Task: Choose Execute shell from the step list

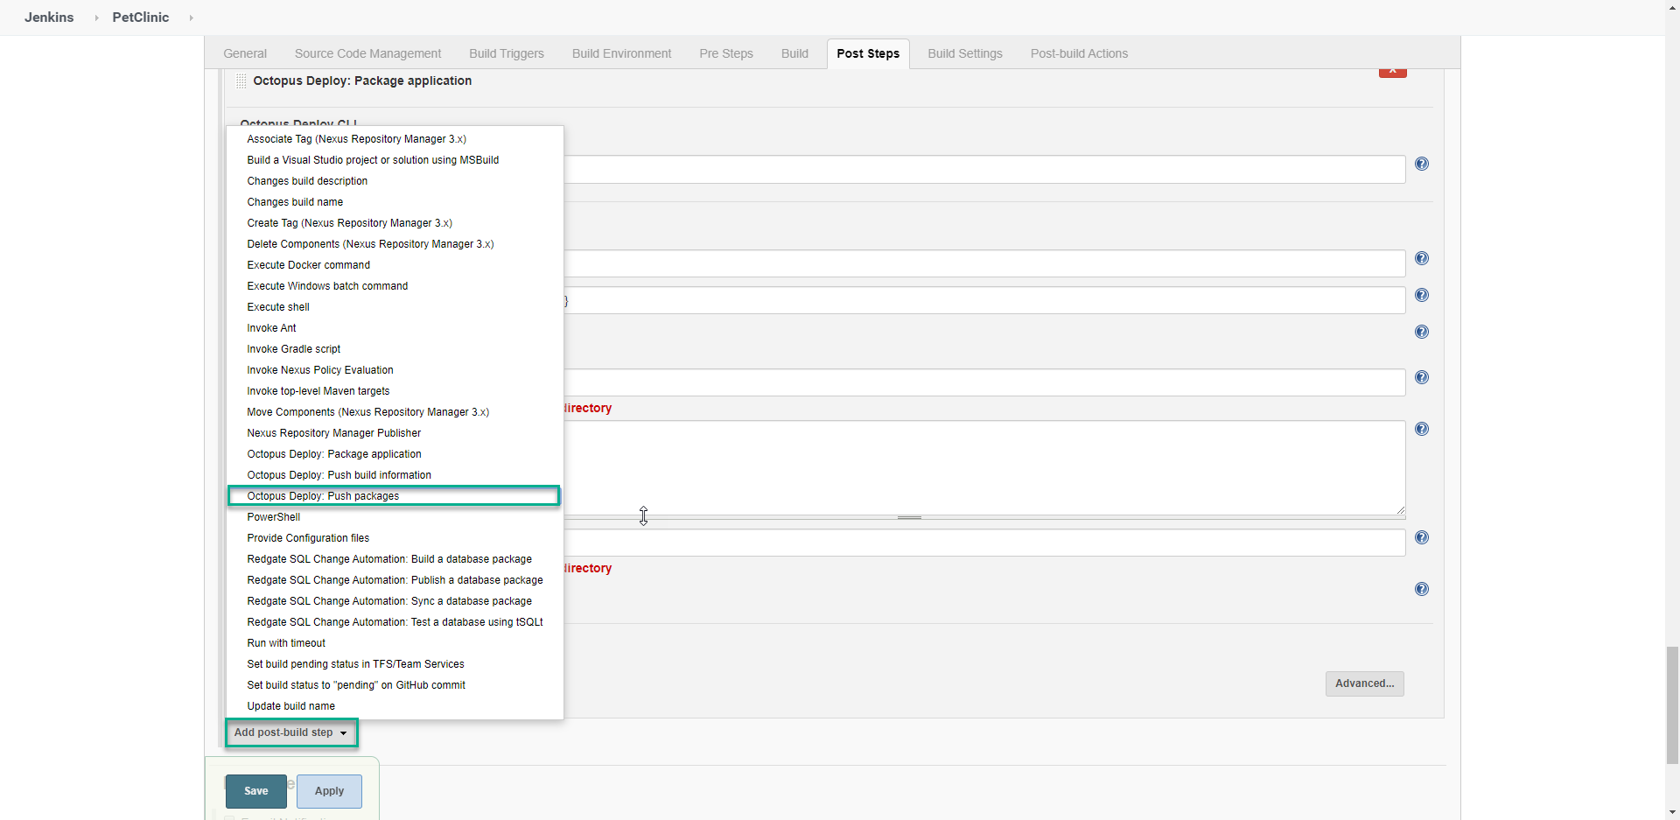Action: (278, 307)
